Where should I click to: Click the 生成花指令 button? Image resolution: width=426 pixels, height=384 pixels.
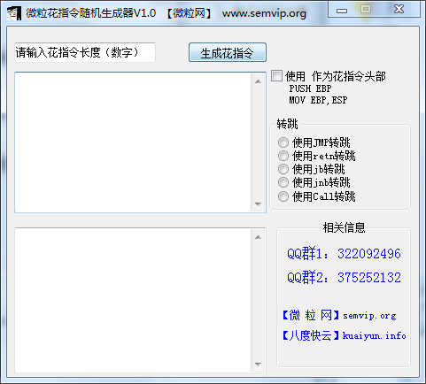click(228, 53)
